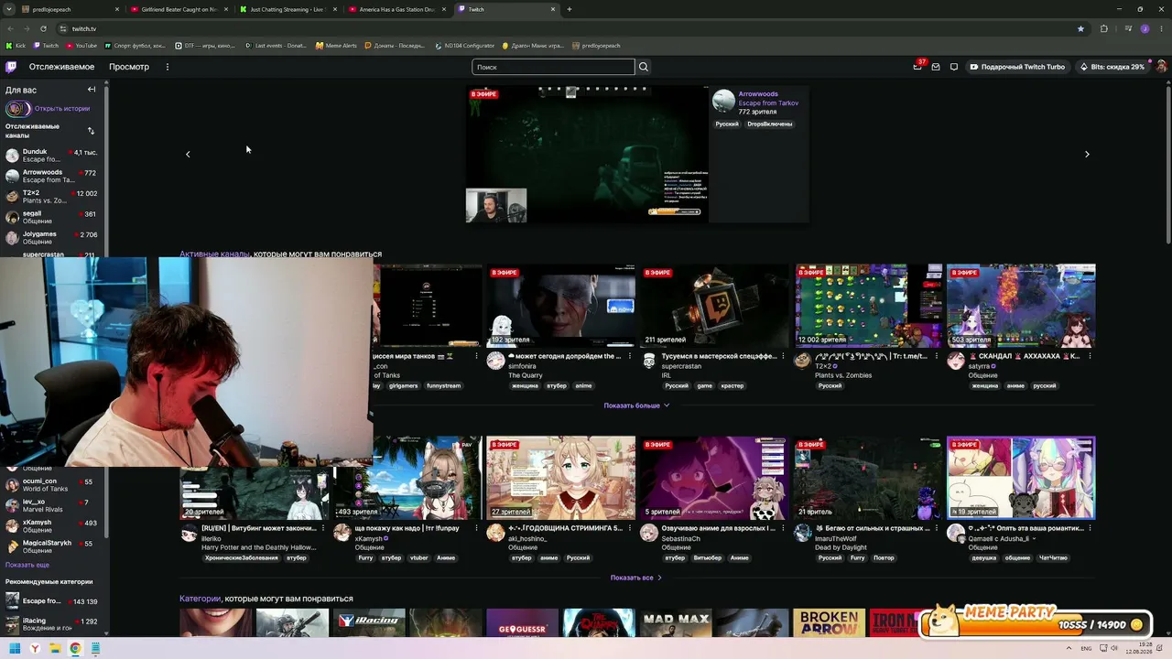The width and height of the screenshot is (1172, 659).
Task: Open Chrome three-dot menu
Action: 1161,28
